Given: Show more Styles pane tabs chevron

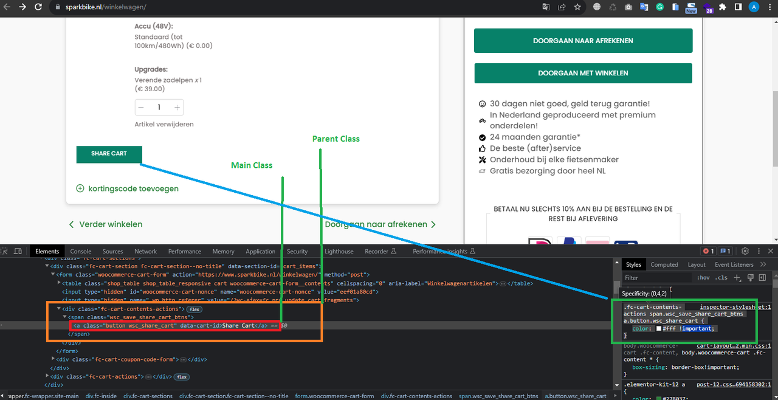Looking at the screenshot, I should tap(763, 264).
